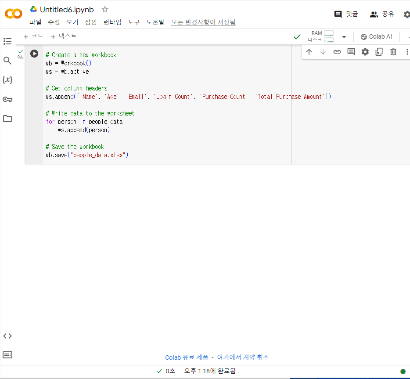The image size is (410, 379).
Task: Click the RAM usage indicator bar
Action: pyautogui.click(x=329, y=33)
